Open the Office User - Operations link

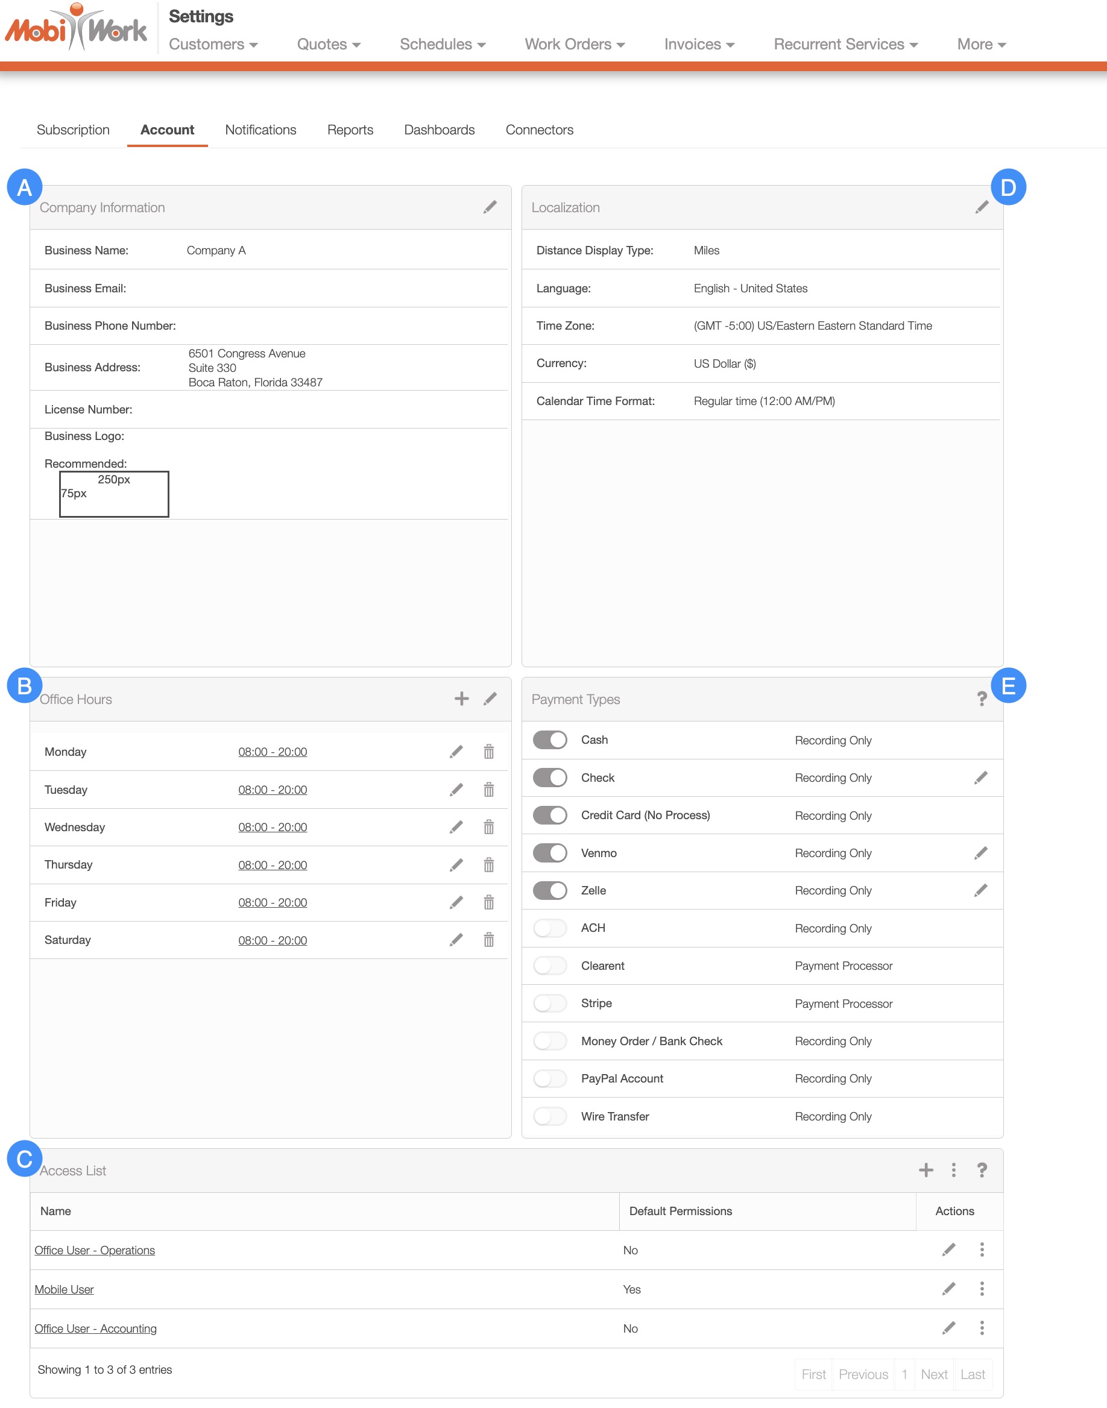tap(95, 1250)
